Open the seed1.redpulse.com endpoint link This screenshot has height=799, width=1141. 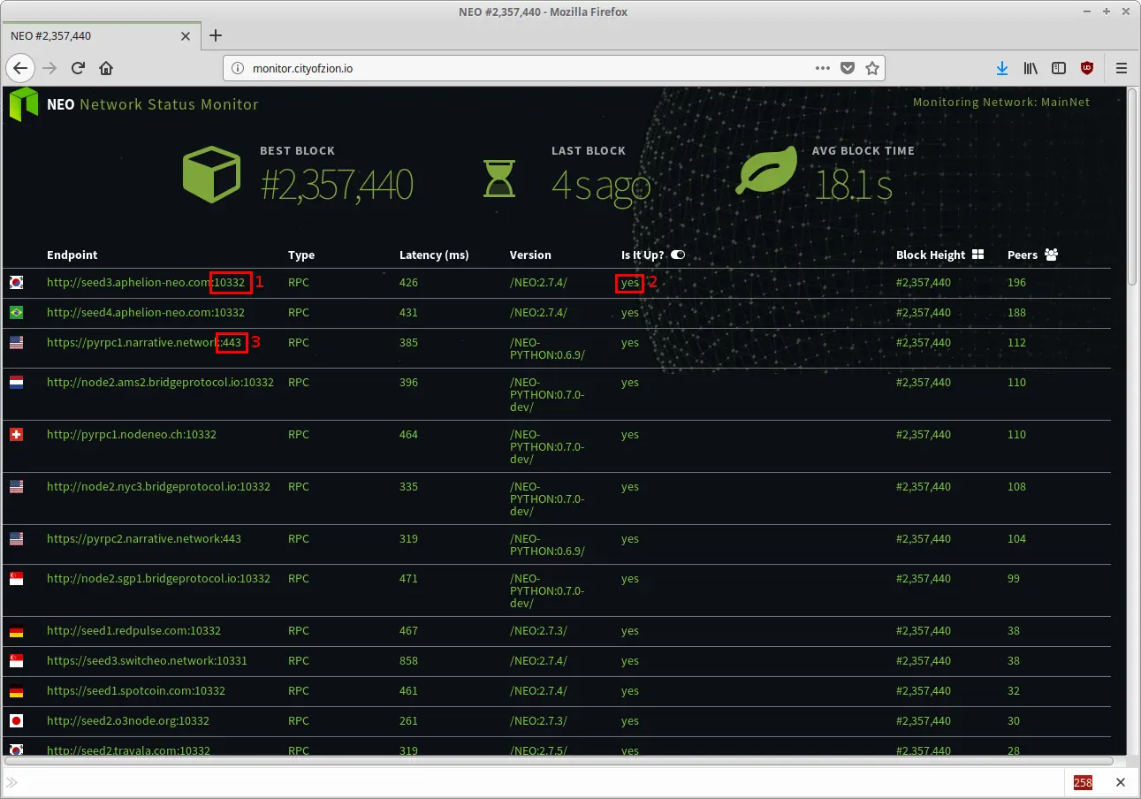(x=133, y=630)
